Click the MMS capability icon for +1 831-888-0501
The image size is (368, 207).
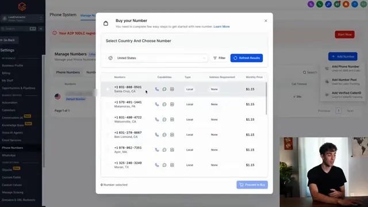pyautogui.click(x=172, y=89)
